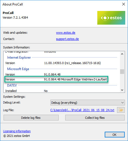Open the ProCall log file path link
This screenshot has width=128, height=141.
click(x=82, y=110)
